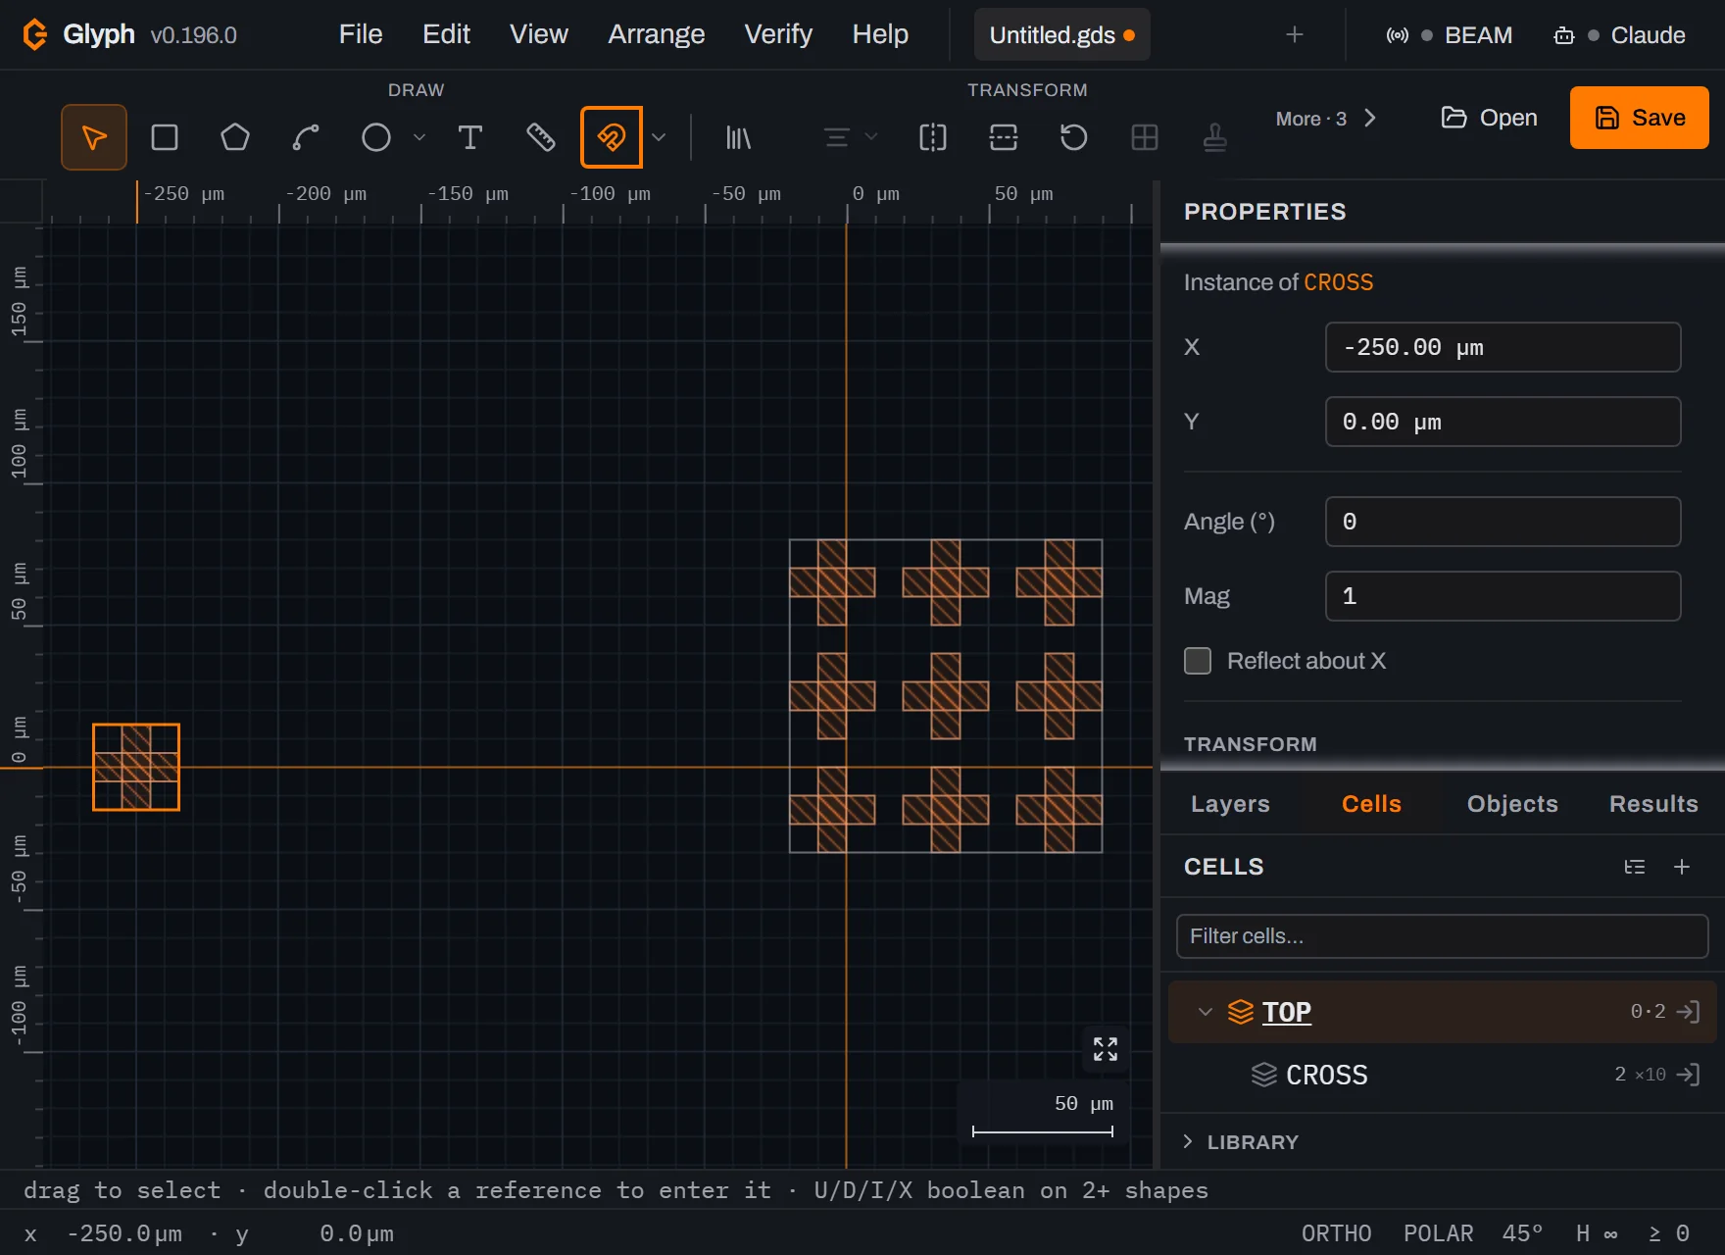Click the stamp transform icon

[x=1215, y=137]
